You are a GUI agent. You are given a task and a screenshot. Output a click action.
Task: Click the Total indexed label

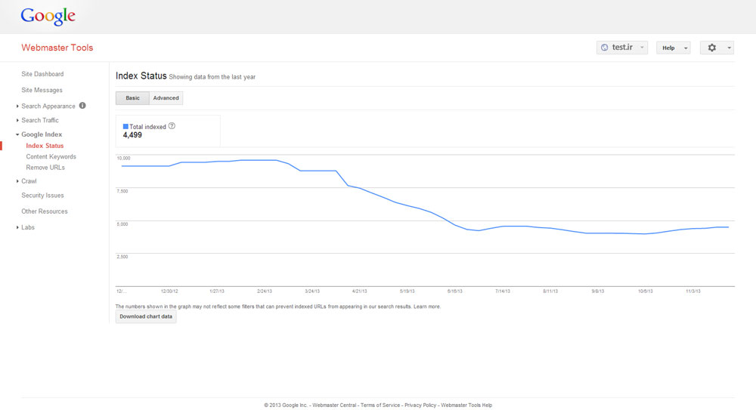coord(147,127)
